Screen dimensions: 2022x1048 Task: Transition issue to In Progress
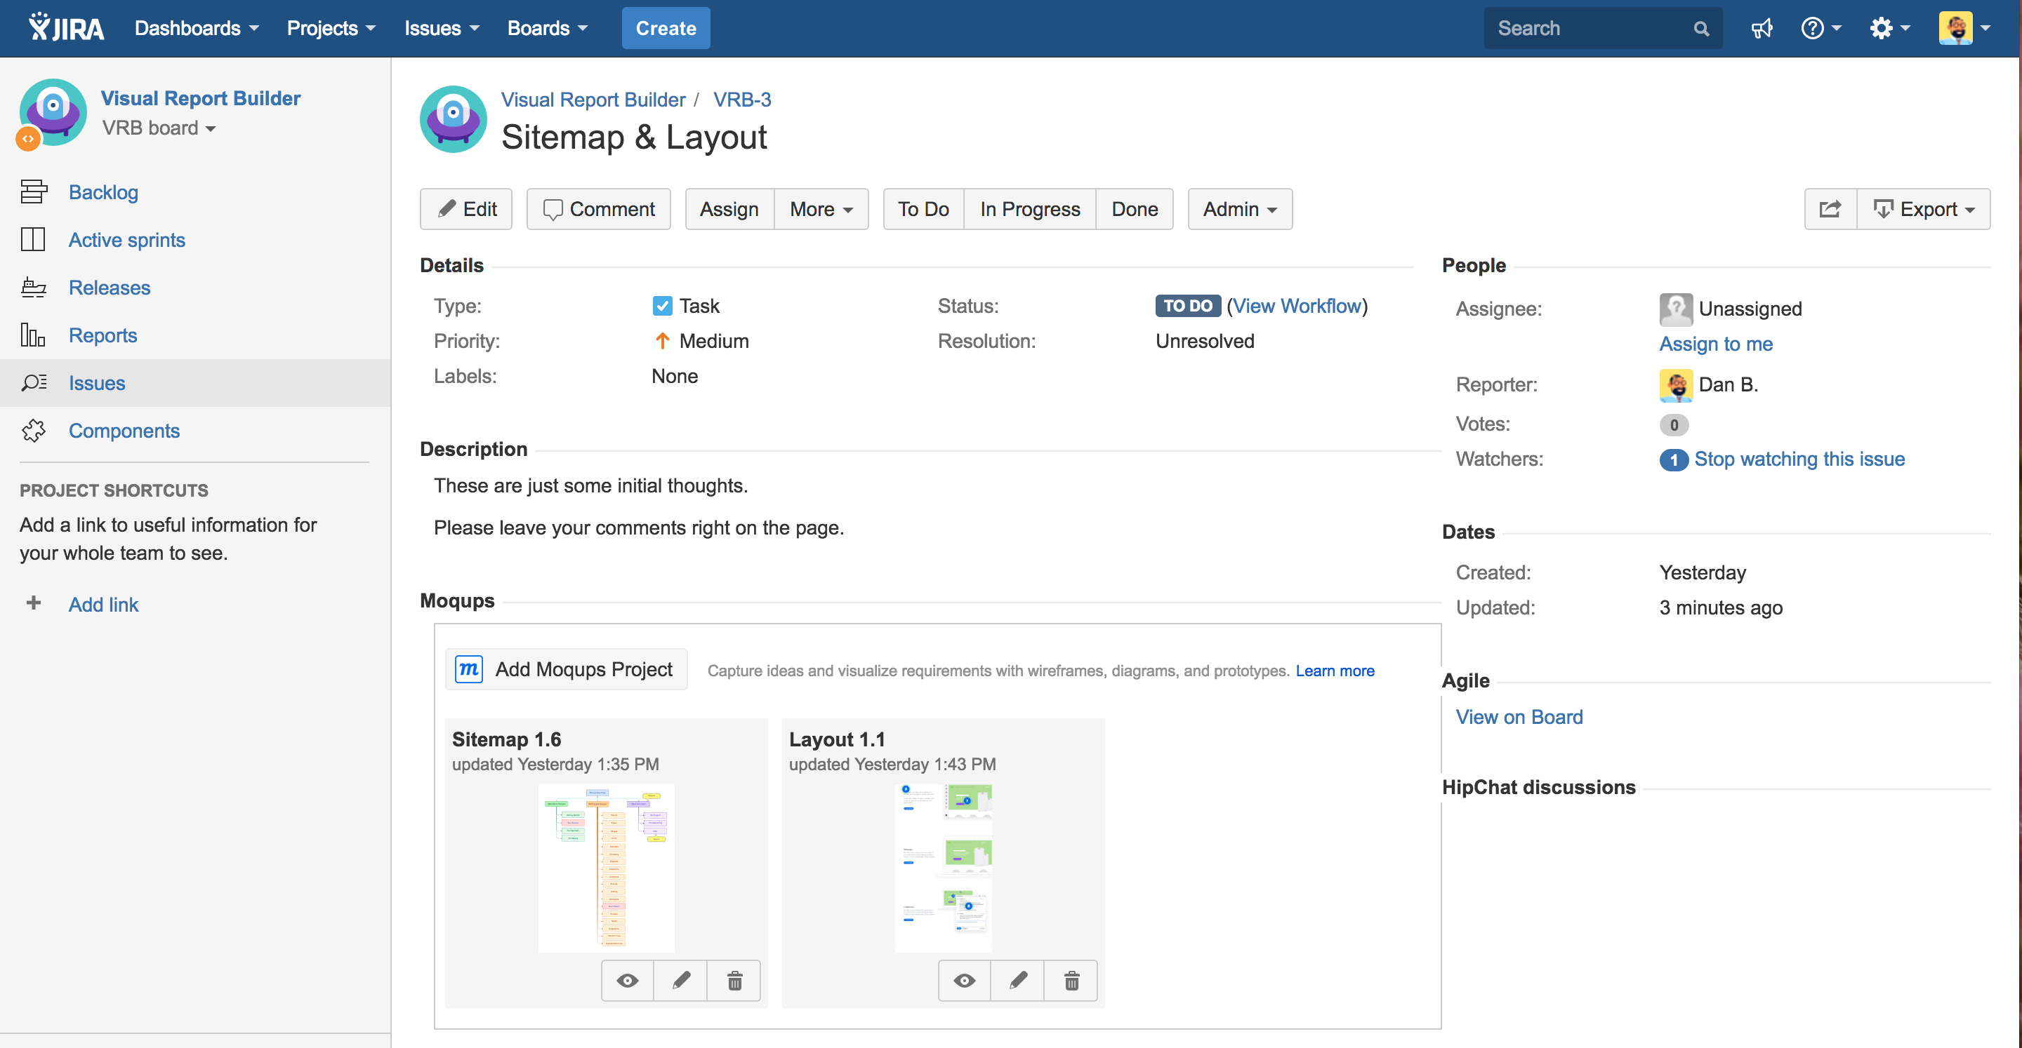click(x=1030, y=208)
